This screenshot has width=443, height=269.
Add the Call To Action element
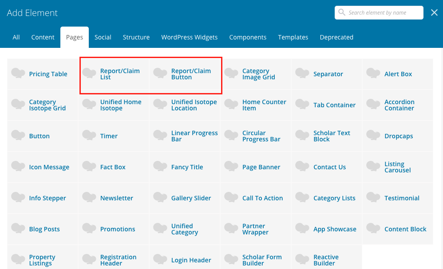[262, 198]
